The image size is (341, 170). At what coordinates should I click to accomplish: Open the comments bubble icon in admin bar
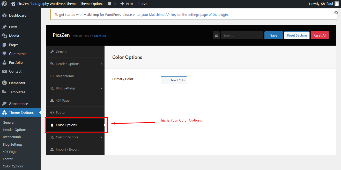(x=110, y=4)
